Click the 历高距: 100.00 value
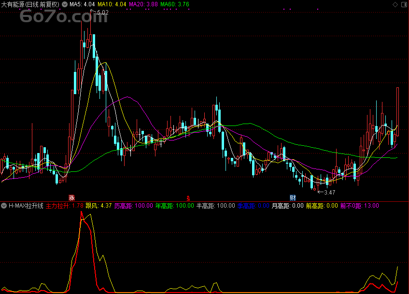The height and width of the screenshot is (294, 409). (134, 206)
